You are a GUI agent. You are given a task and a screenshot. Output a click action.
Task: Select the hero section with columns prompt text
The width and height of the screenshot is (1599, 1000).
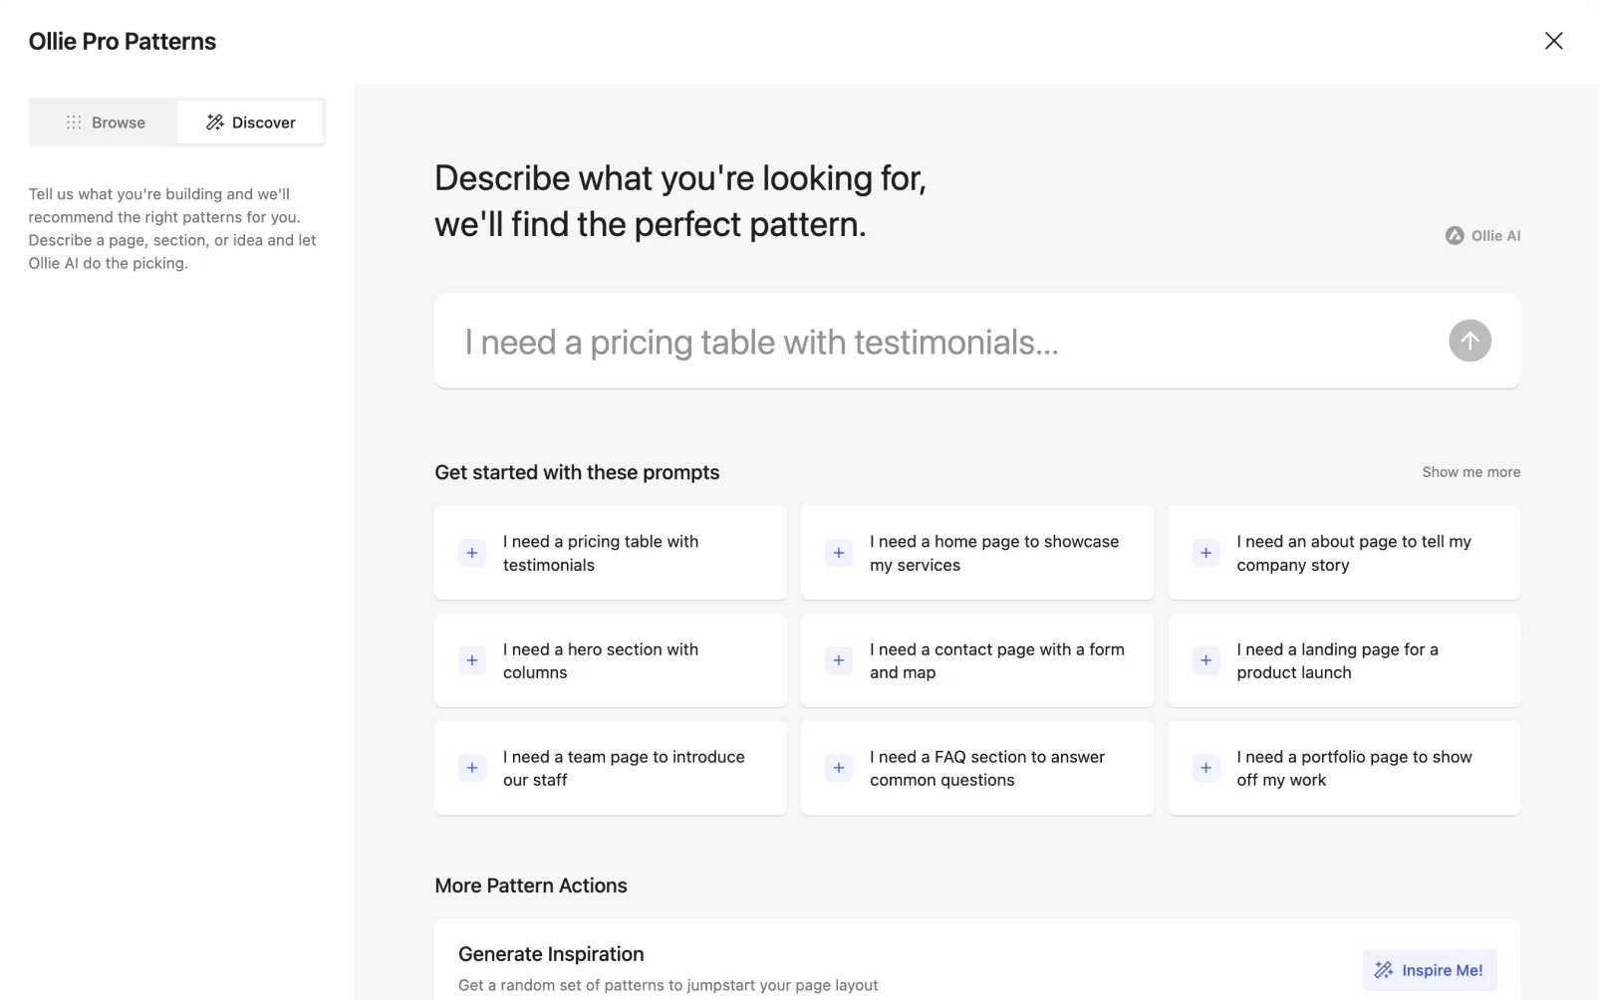(601, 660)
